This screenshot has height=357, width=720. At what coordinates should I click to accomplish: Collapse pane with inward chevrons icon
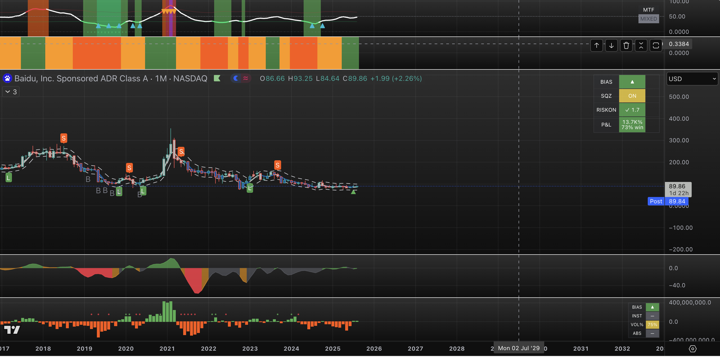[x=641, y=45]
